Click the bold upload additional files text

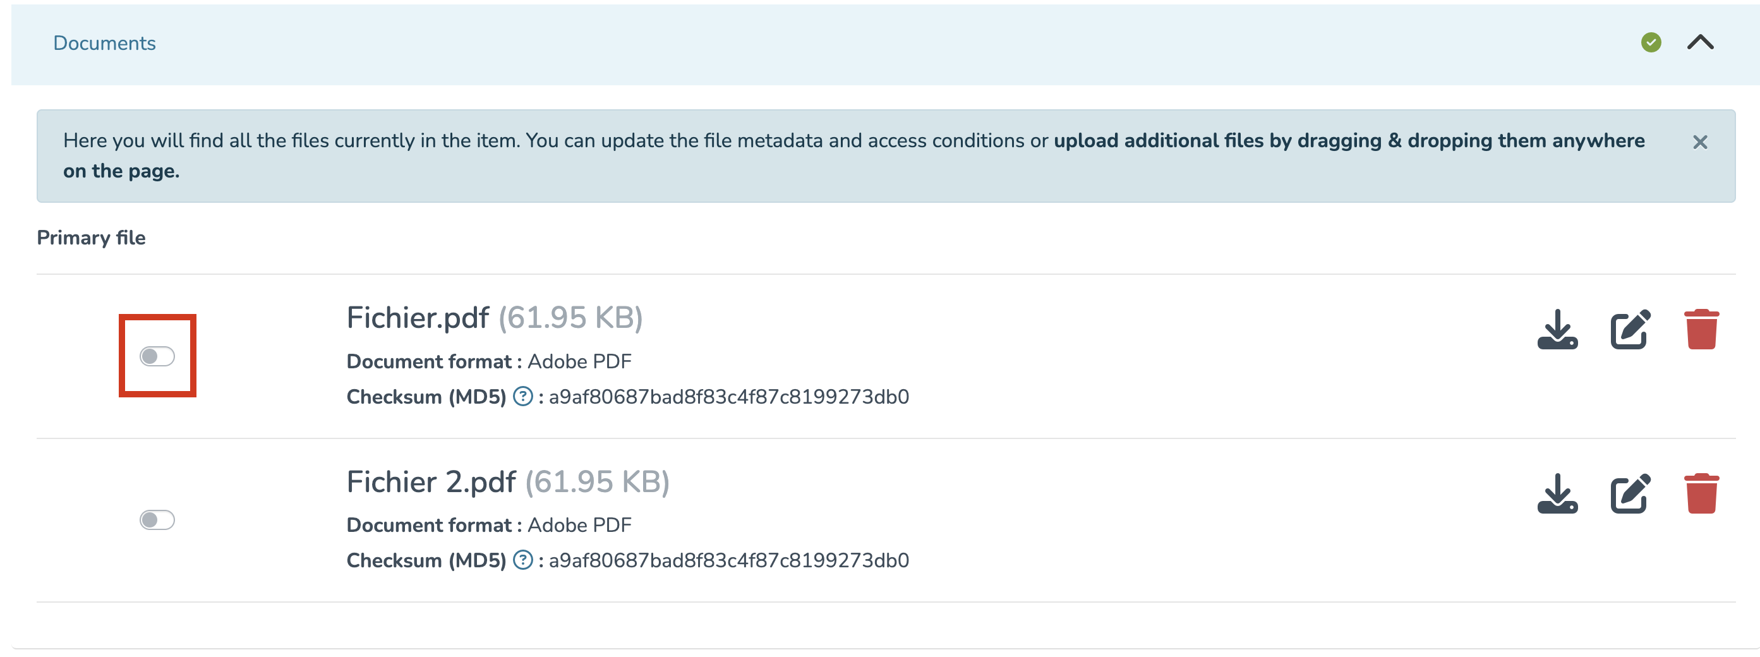tap(1349, 141)
